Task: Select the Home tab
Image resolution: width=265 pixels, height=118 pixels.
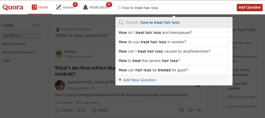Action: point(40,7)
